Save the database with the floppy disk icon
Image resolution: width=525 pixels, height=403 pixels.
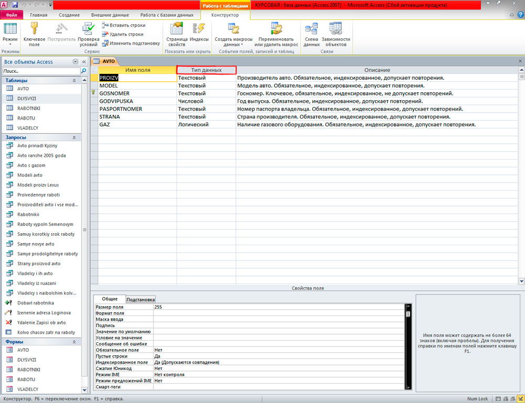click(14, 5)
